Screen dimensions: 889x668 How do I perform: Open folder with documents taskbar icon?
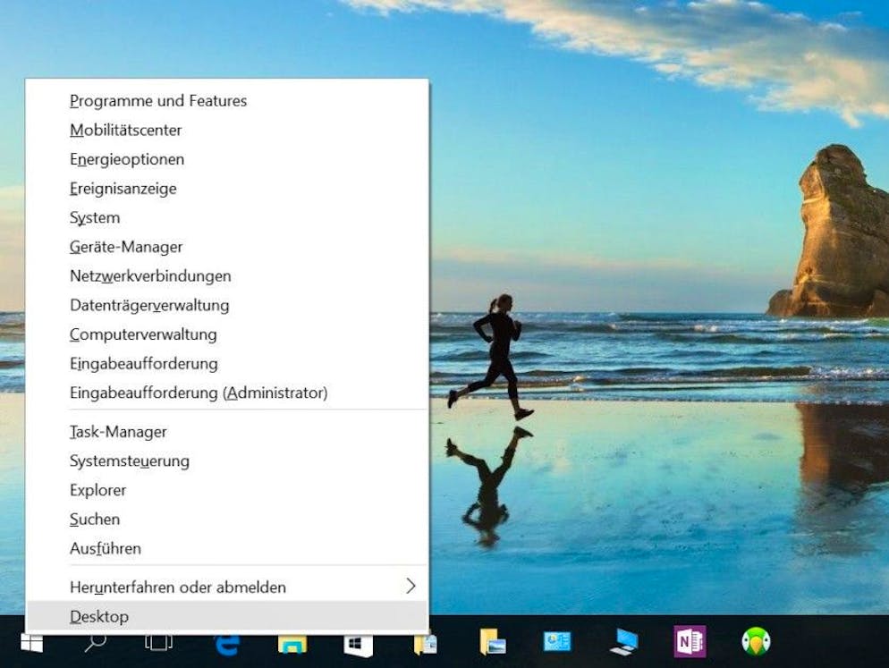point(425,644)
